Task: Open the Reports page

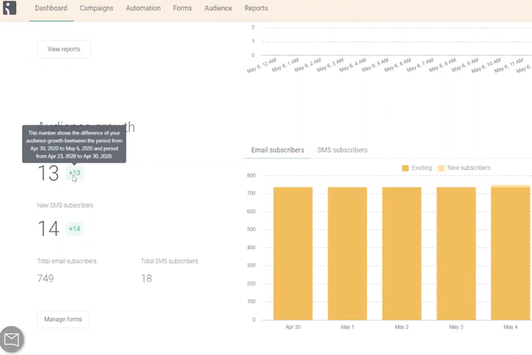Action: click(x=256, y=8)
